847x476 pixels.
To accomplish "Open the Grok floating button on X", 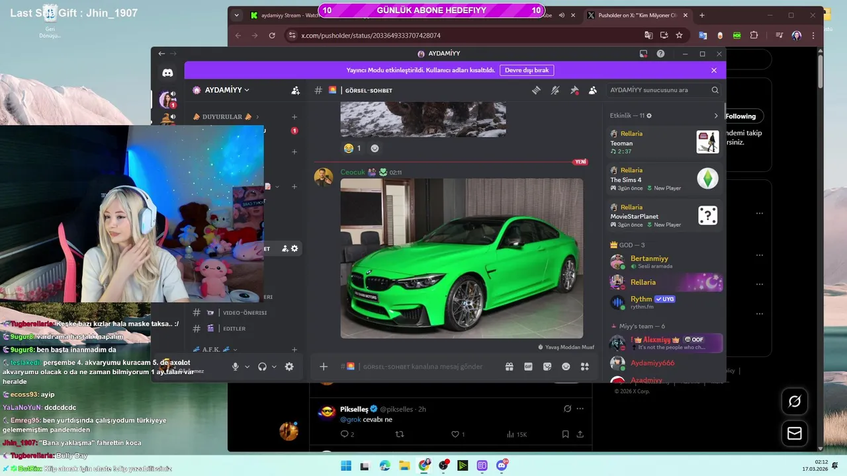I will tap(795, 401).
